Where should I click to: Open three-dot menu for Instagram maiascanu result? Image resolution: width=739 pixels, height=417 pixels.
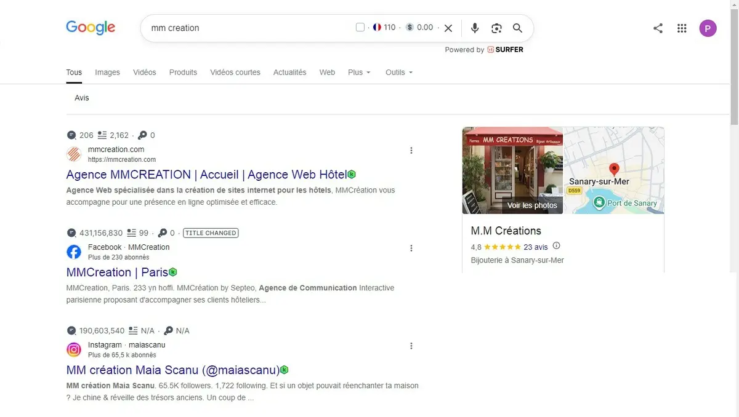[x=411, y=346]
